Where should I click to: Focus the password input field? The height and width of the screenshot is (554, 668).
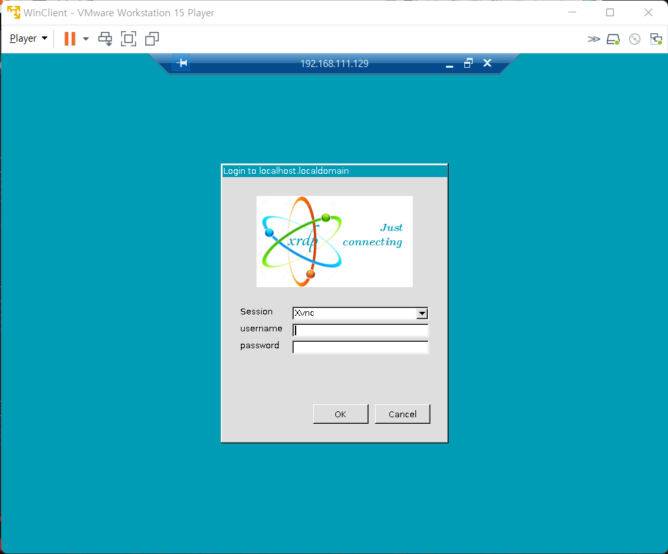(x=361, y=347)
